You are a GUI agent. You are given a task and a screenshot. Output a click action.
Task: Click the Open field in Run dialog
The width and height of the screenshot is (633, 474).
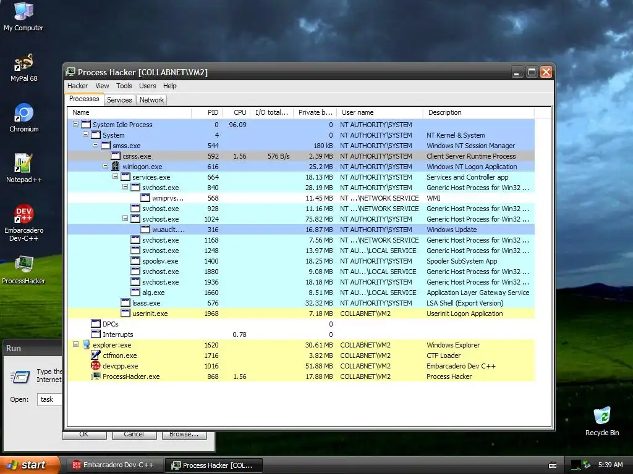49,399
